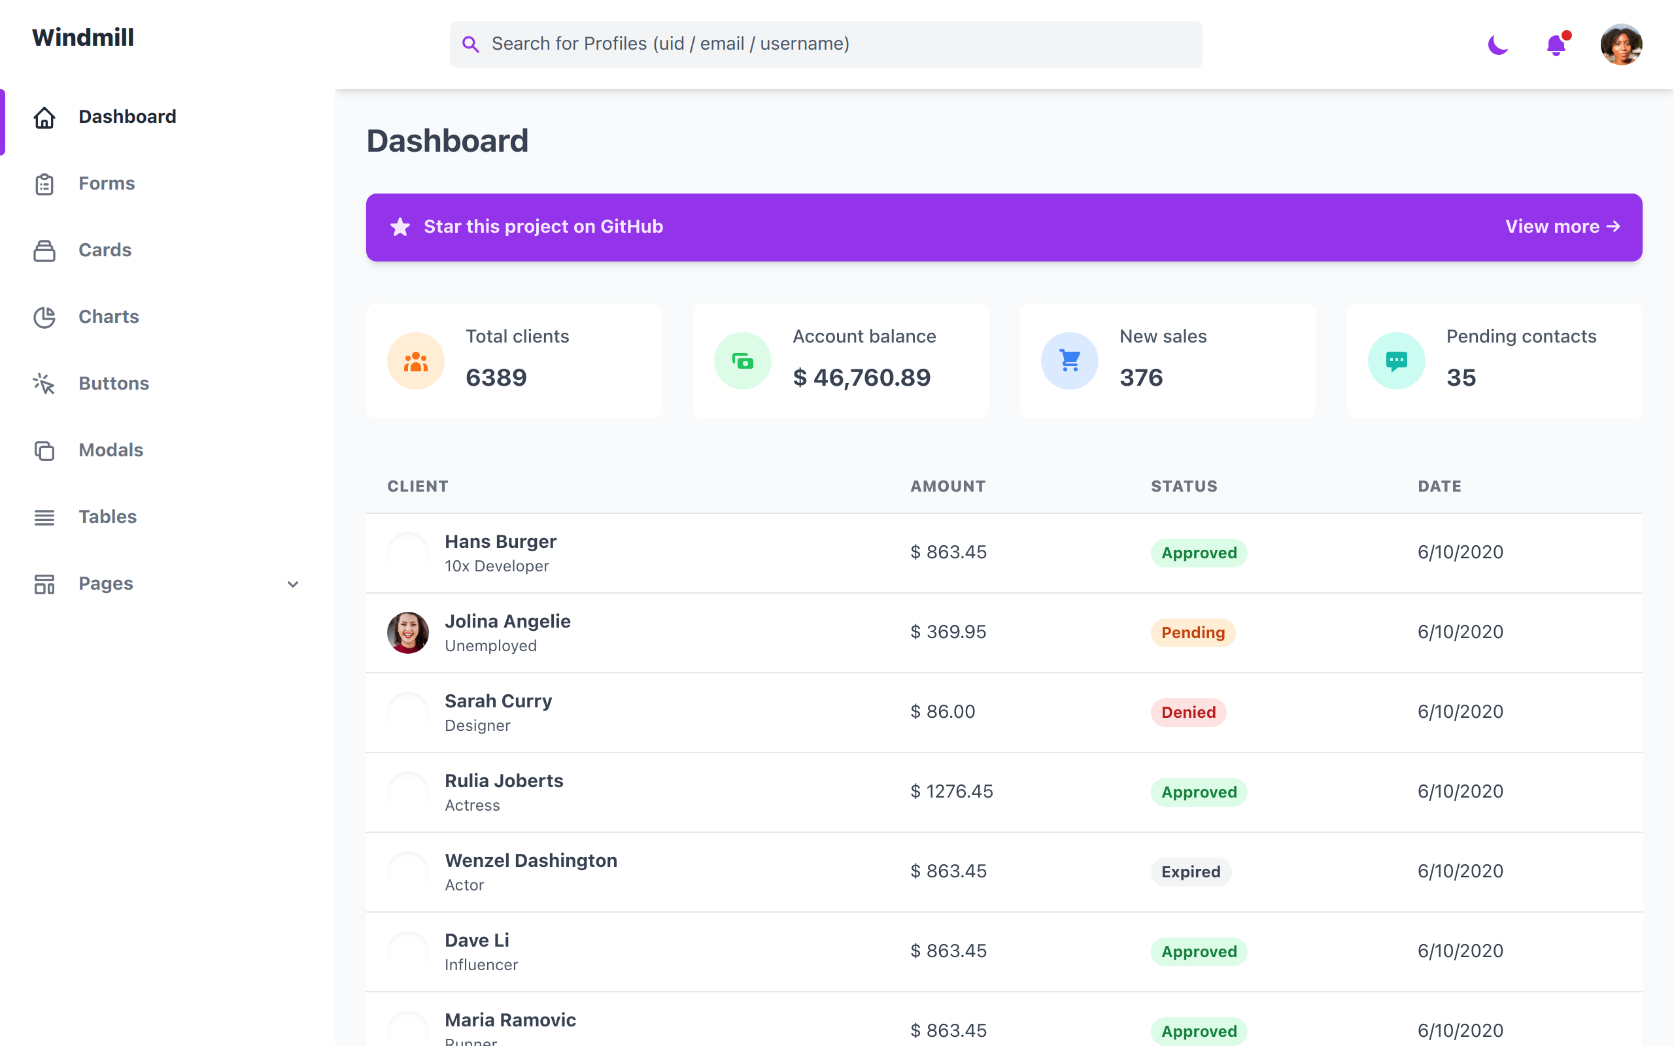Toggle dark mode with moon icon
This screenshot has height=1046, width=1674.
point(1497,45)
